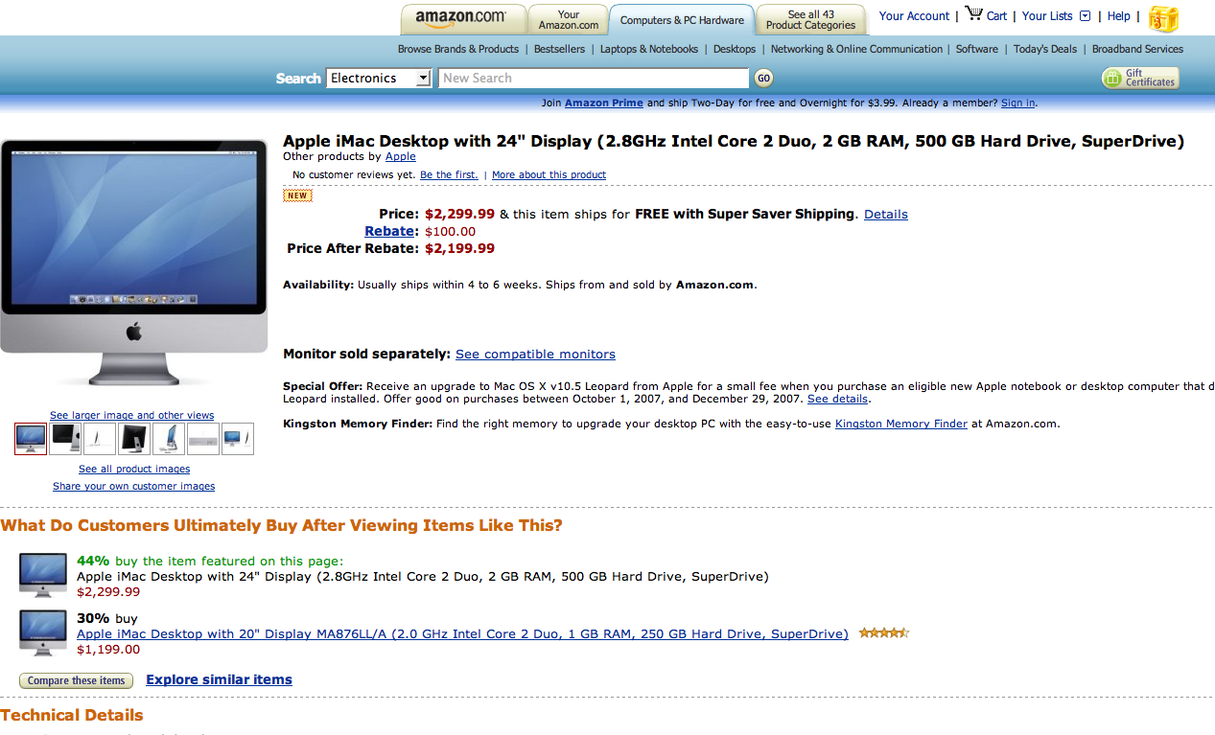The width and height of the screenshot is (1215, 735).
Task: Click See larger image and other views
Action: (132, 415)
